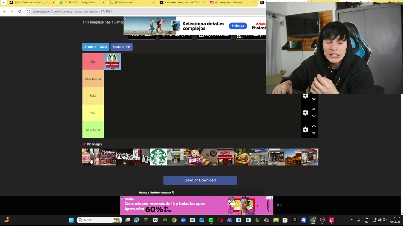Open Spotify from the taskbar
The image size is (403, 226).
click(x=211, y=220)
